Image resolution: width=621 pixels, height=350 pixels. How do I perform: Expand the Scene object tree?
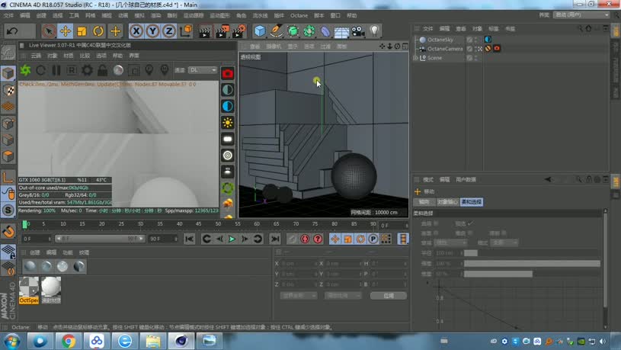415,58
